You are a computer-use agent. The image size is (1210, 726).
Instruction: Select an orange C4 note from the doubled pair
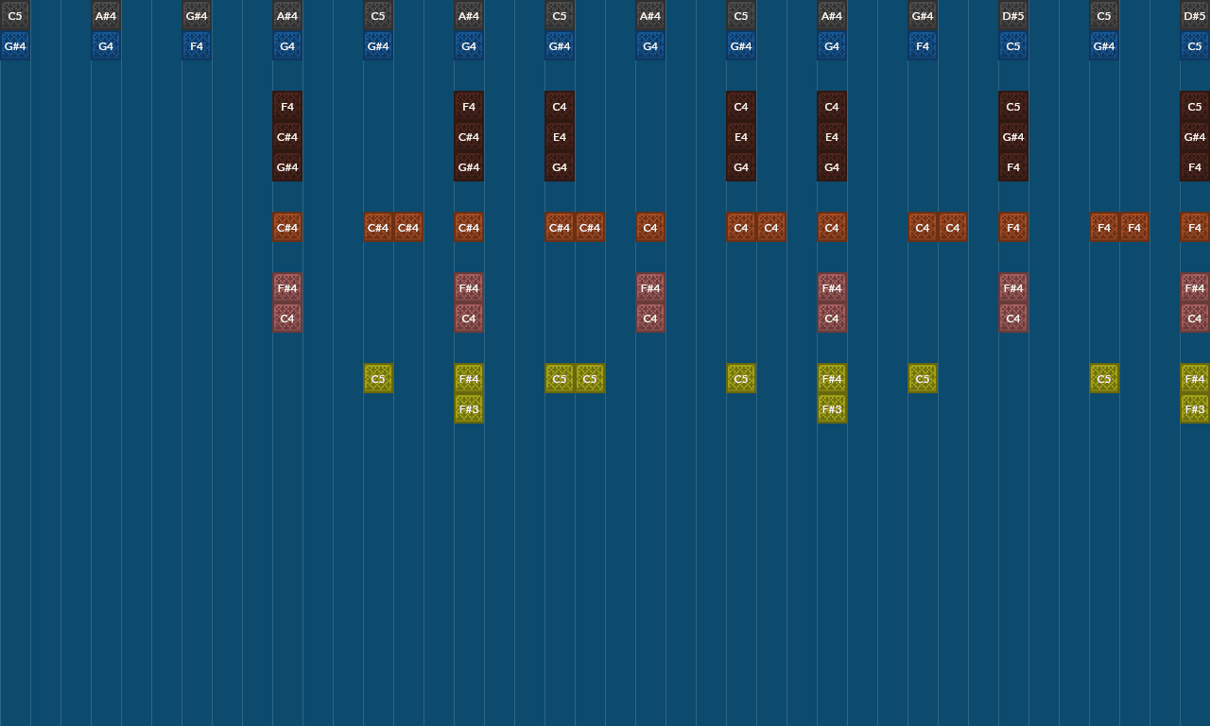740,227
